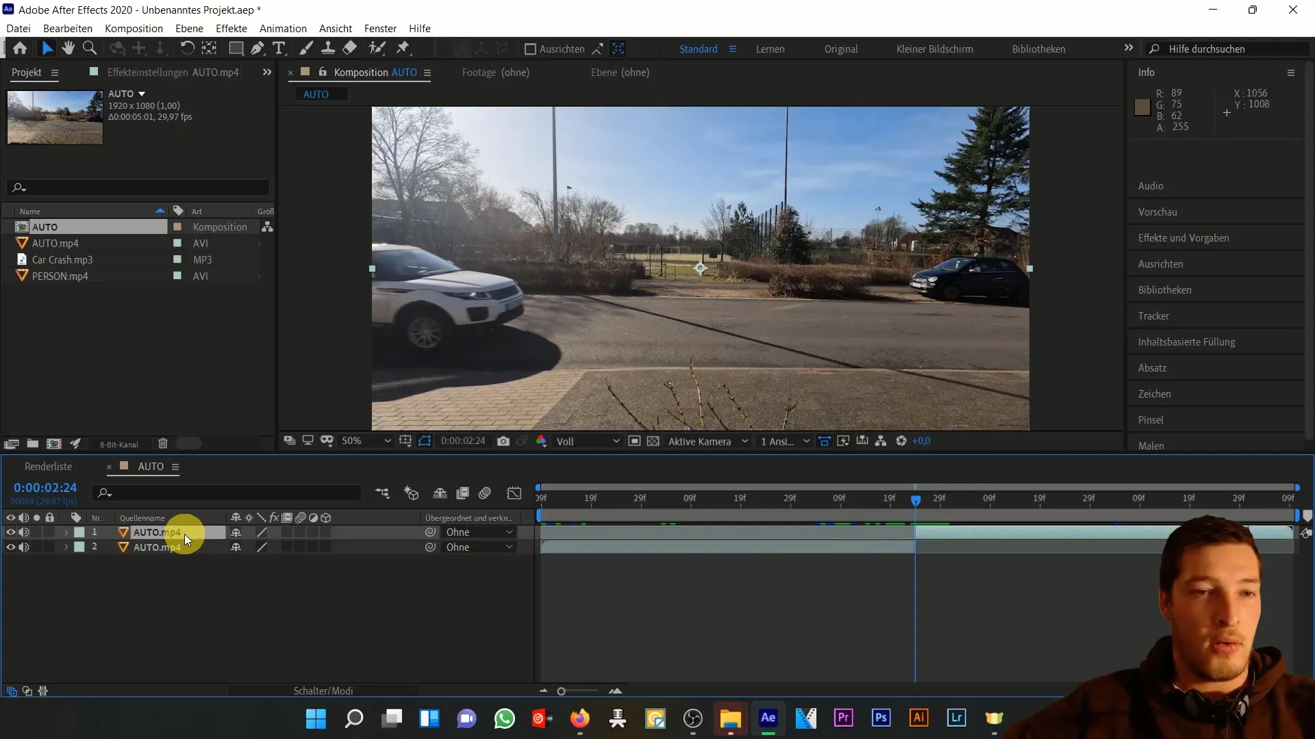Click the Pinsel panel icon on right
This screenshot has height=739, width=1315.
(x=1151, y=419)
